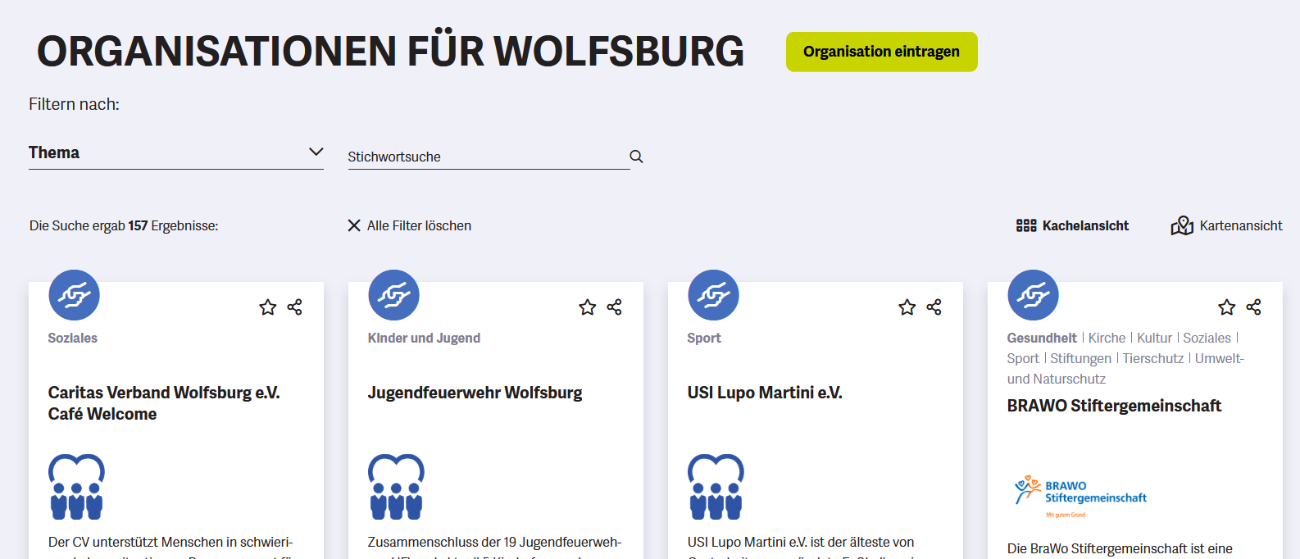Star the Jugendfeuerwehr Wolfsburg card

588,307
